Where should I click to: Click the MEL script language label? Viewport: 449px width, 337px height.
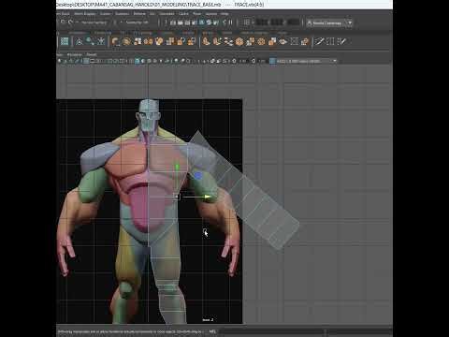[x=212, y=331]
